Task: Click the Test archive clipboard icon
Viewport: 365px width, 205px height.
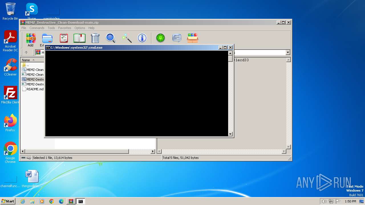Action: 64,38
